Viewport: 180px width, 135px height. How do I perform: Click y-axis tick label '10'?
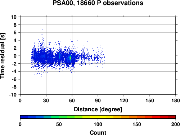[14, 17]
